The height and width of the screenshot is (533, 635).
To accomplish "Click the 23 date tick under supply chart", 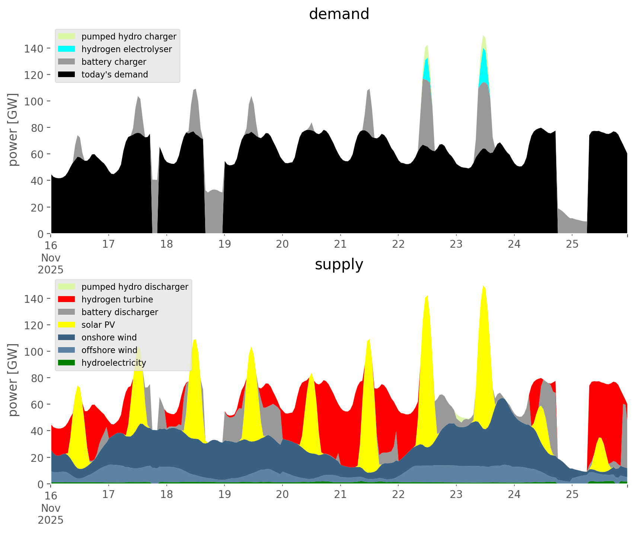I will point(456,495).
